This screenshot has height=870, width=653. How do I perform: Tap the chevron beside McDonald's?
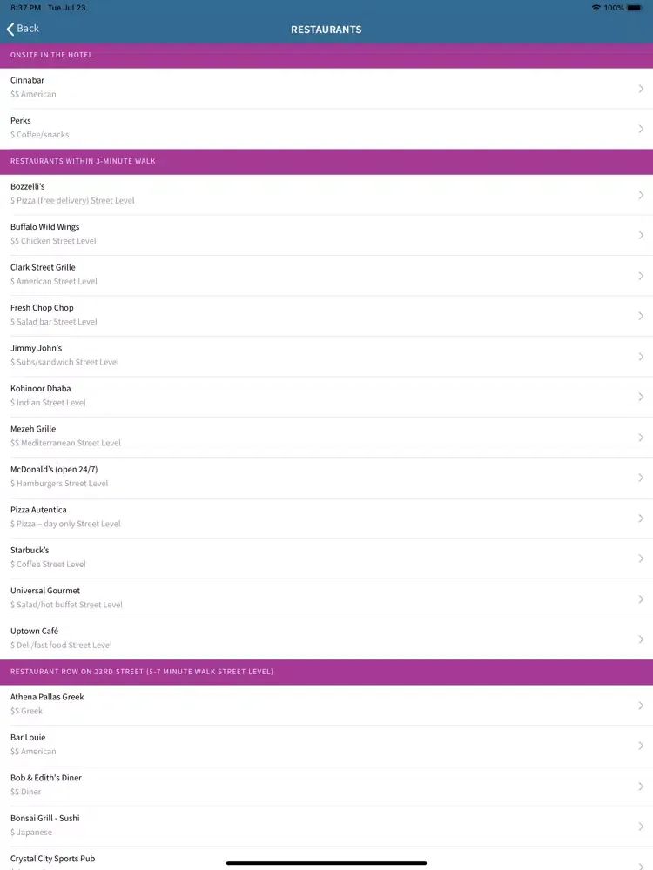pyautogui.click(x=641, y=478)
